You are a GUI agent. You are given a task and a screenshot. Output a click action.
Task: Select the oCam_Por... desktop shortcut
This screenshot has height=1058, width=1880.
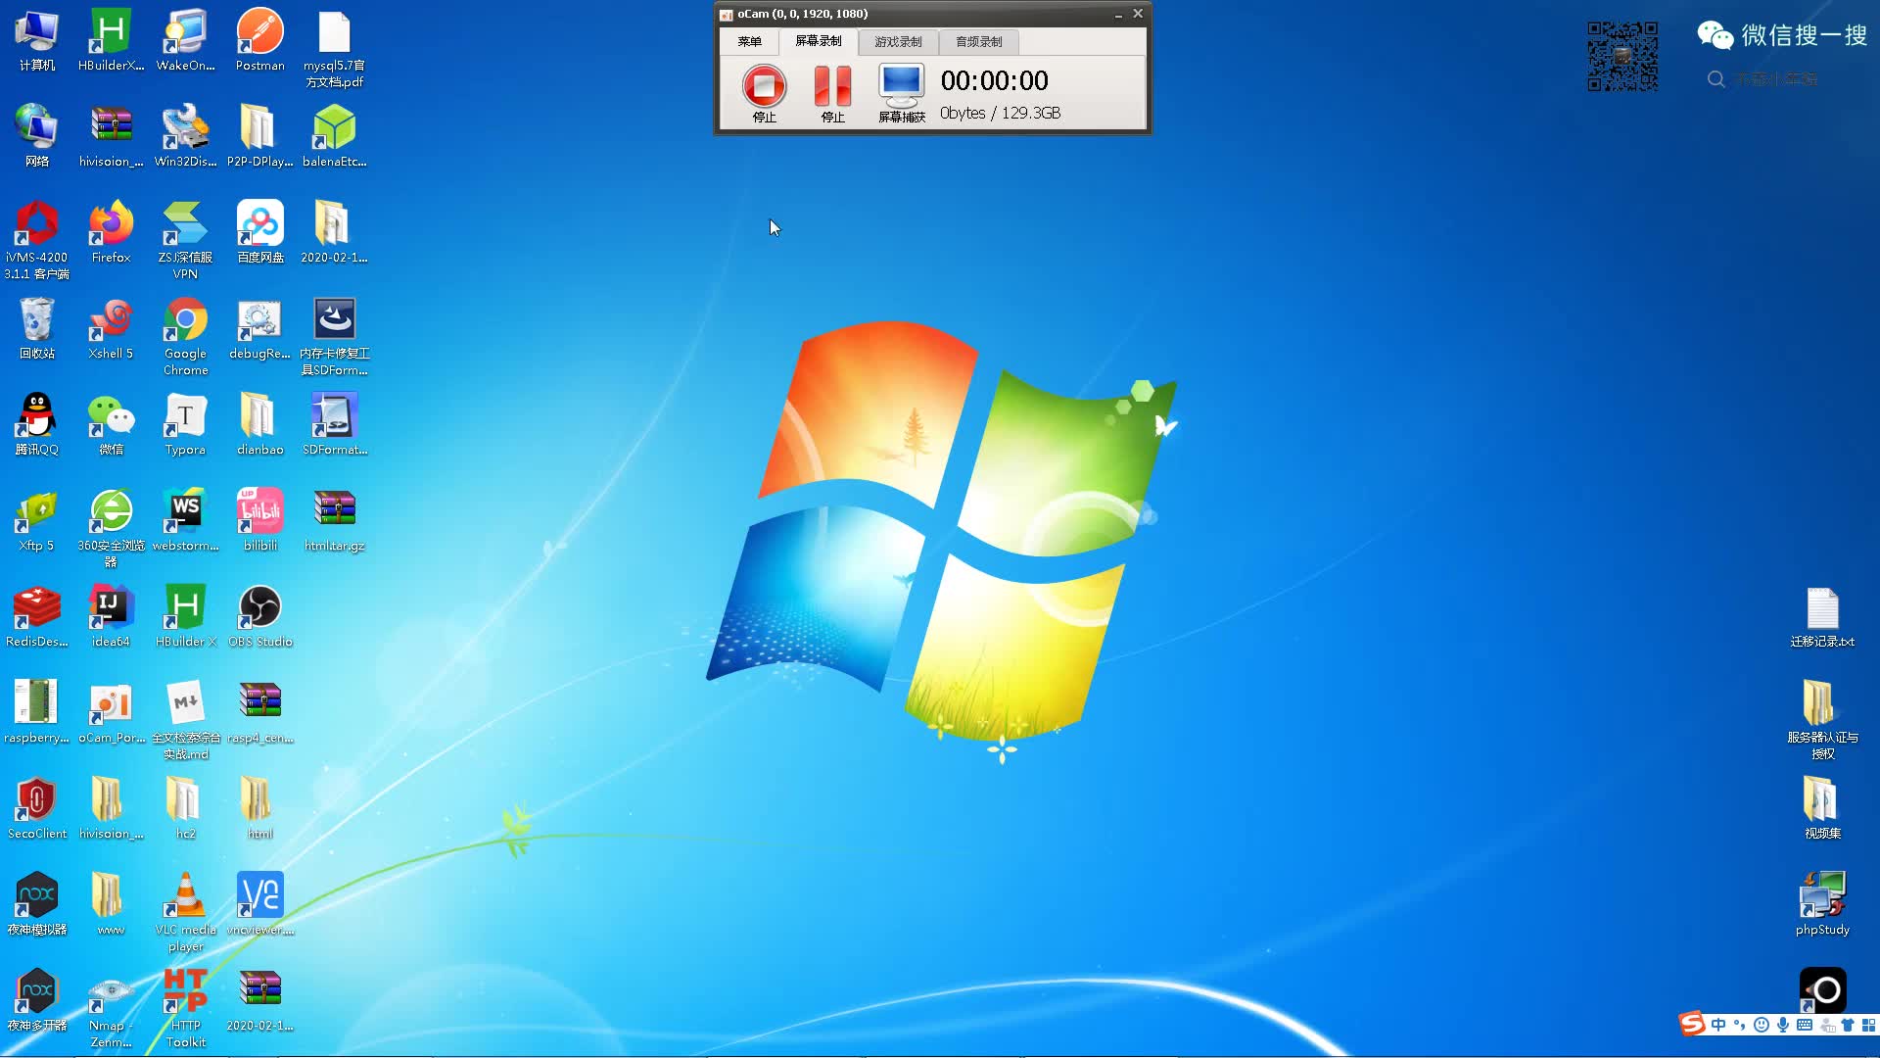[111, 713]
